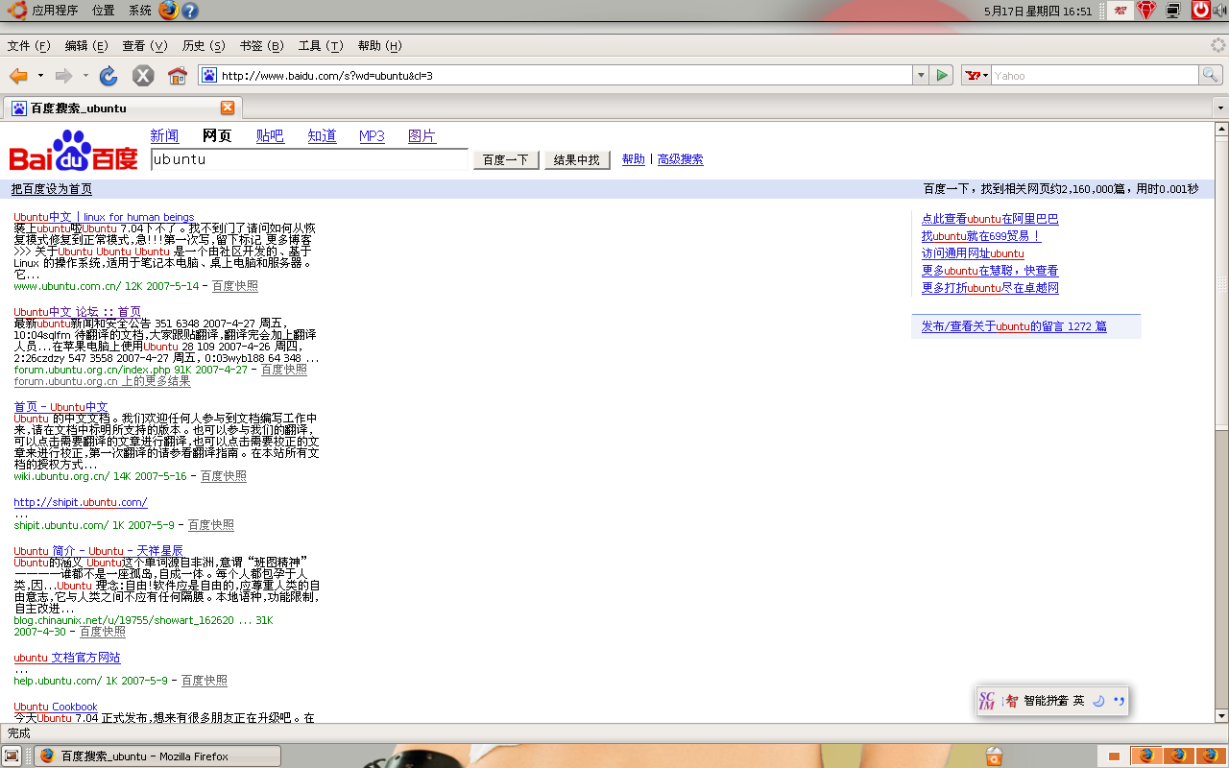Focus the Yahoo search field
Screen dimensions: 1229x768
click(x=1095, y=75)
